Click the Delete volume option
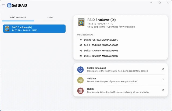The width and height of the screenshot is (172, 111). point(120,91)
